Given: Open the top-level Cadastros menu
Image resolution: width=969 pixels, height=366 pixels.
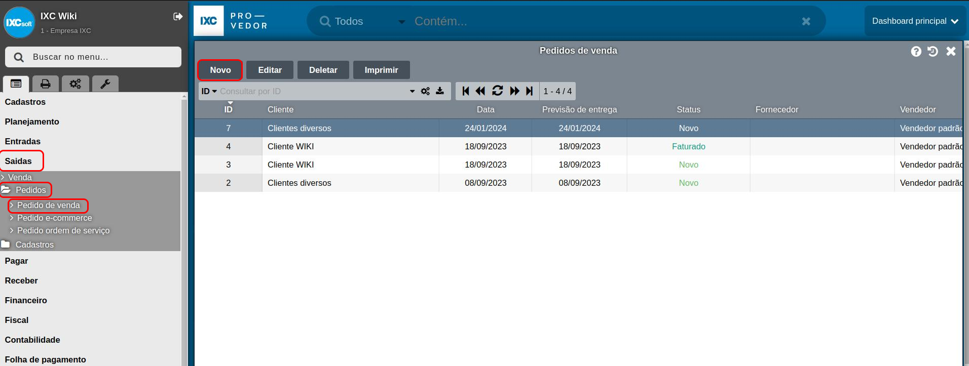Looking at the screenshot, I should 25,102.
